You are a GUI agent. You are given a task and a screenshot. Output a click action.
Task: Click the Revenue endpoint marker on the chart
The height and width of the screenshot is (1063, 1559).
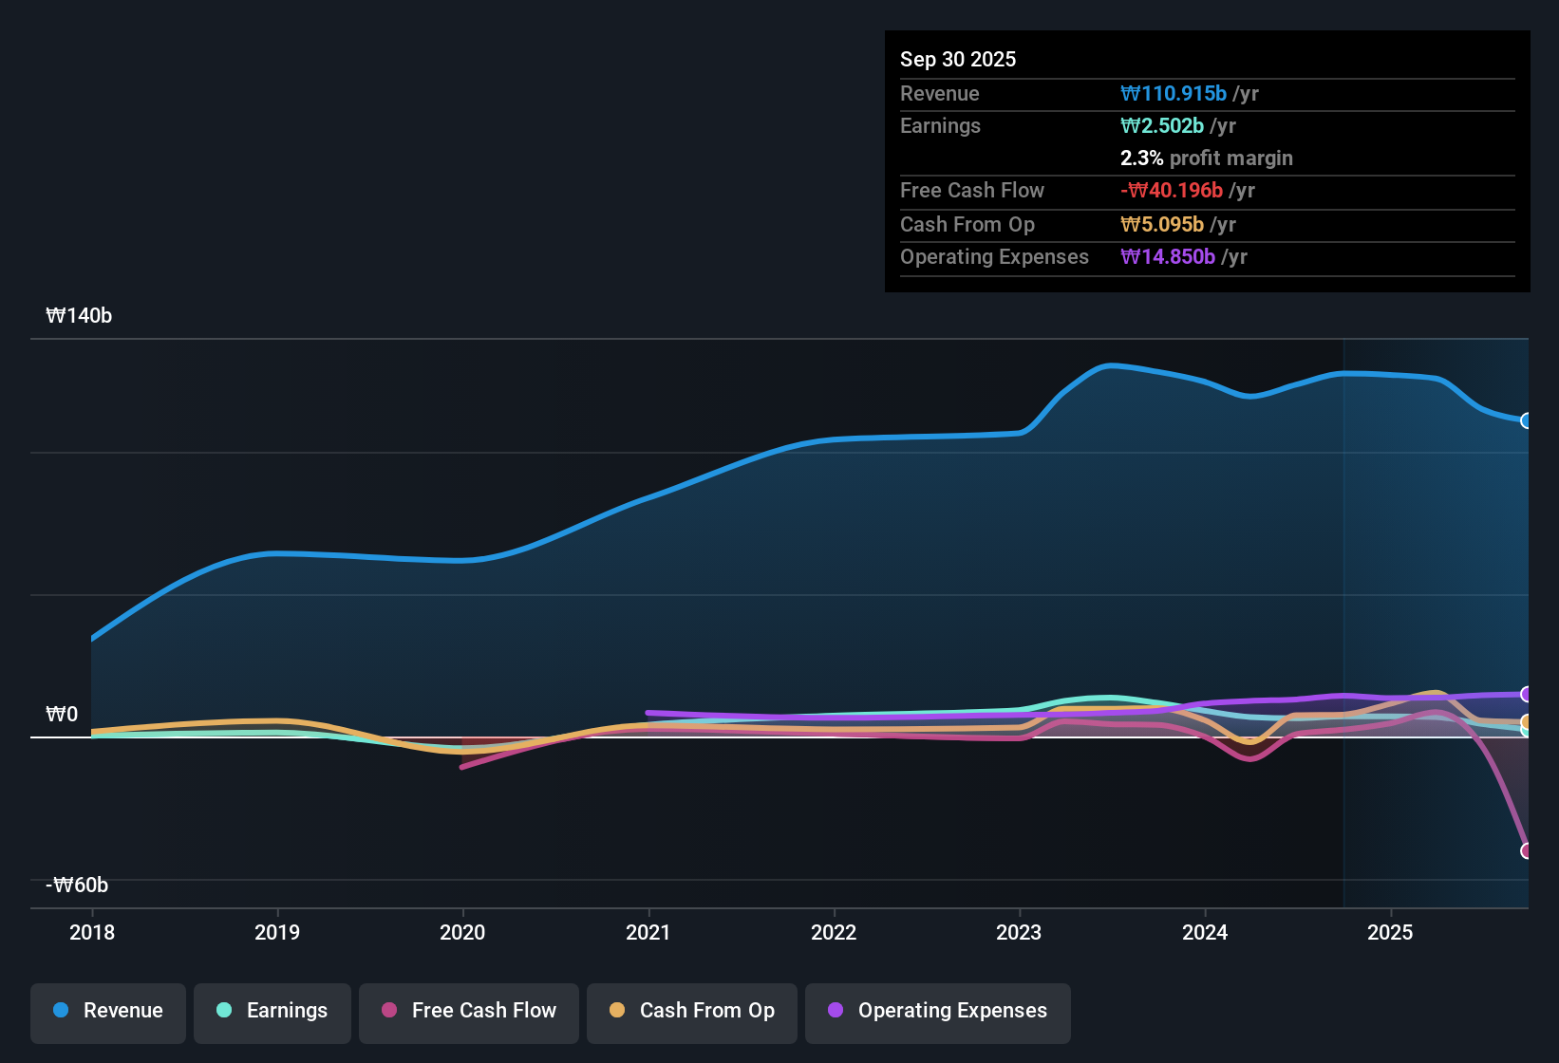point(1526,420)
